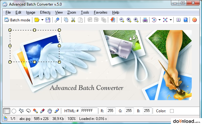
Task: Click the white Color swatch box
Action: (172, 111)
